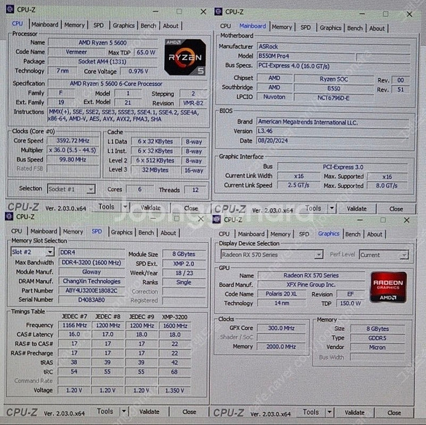Viewport: 426px width, 425px height.
Task: Click the Ryzen 5 processor logo
Action: click(x=185, y=57)
